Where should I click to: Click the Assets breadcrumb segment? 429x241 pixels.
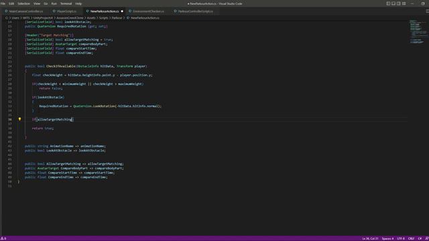tap(91, 18)
